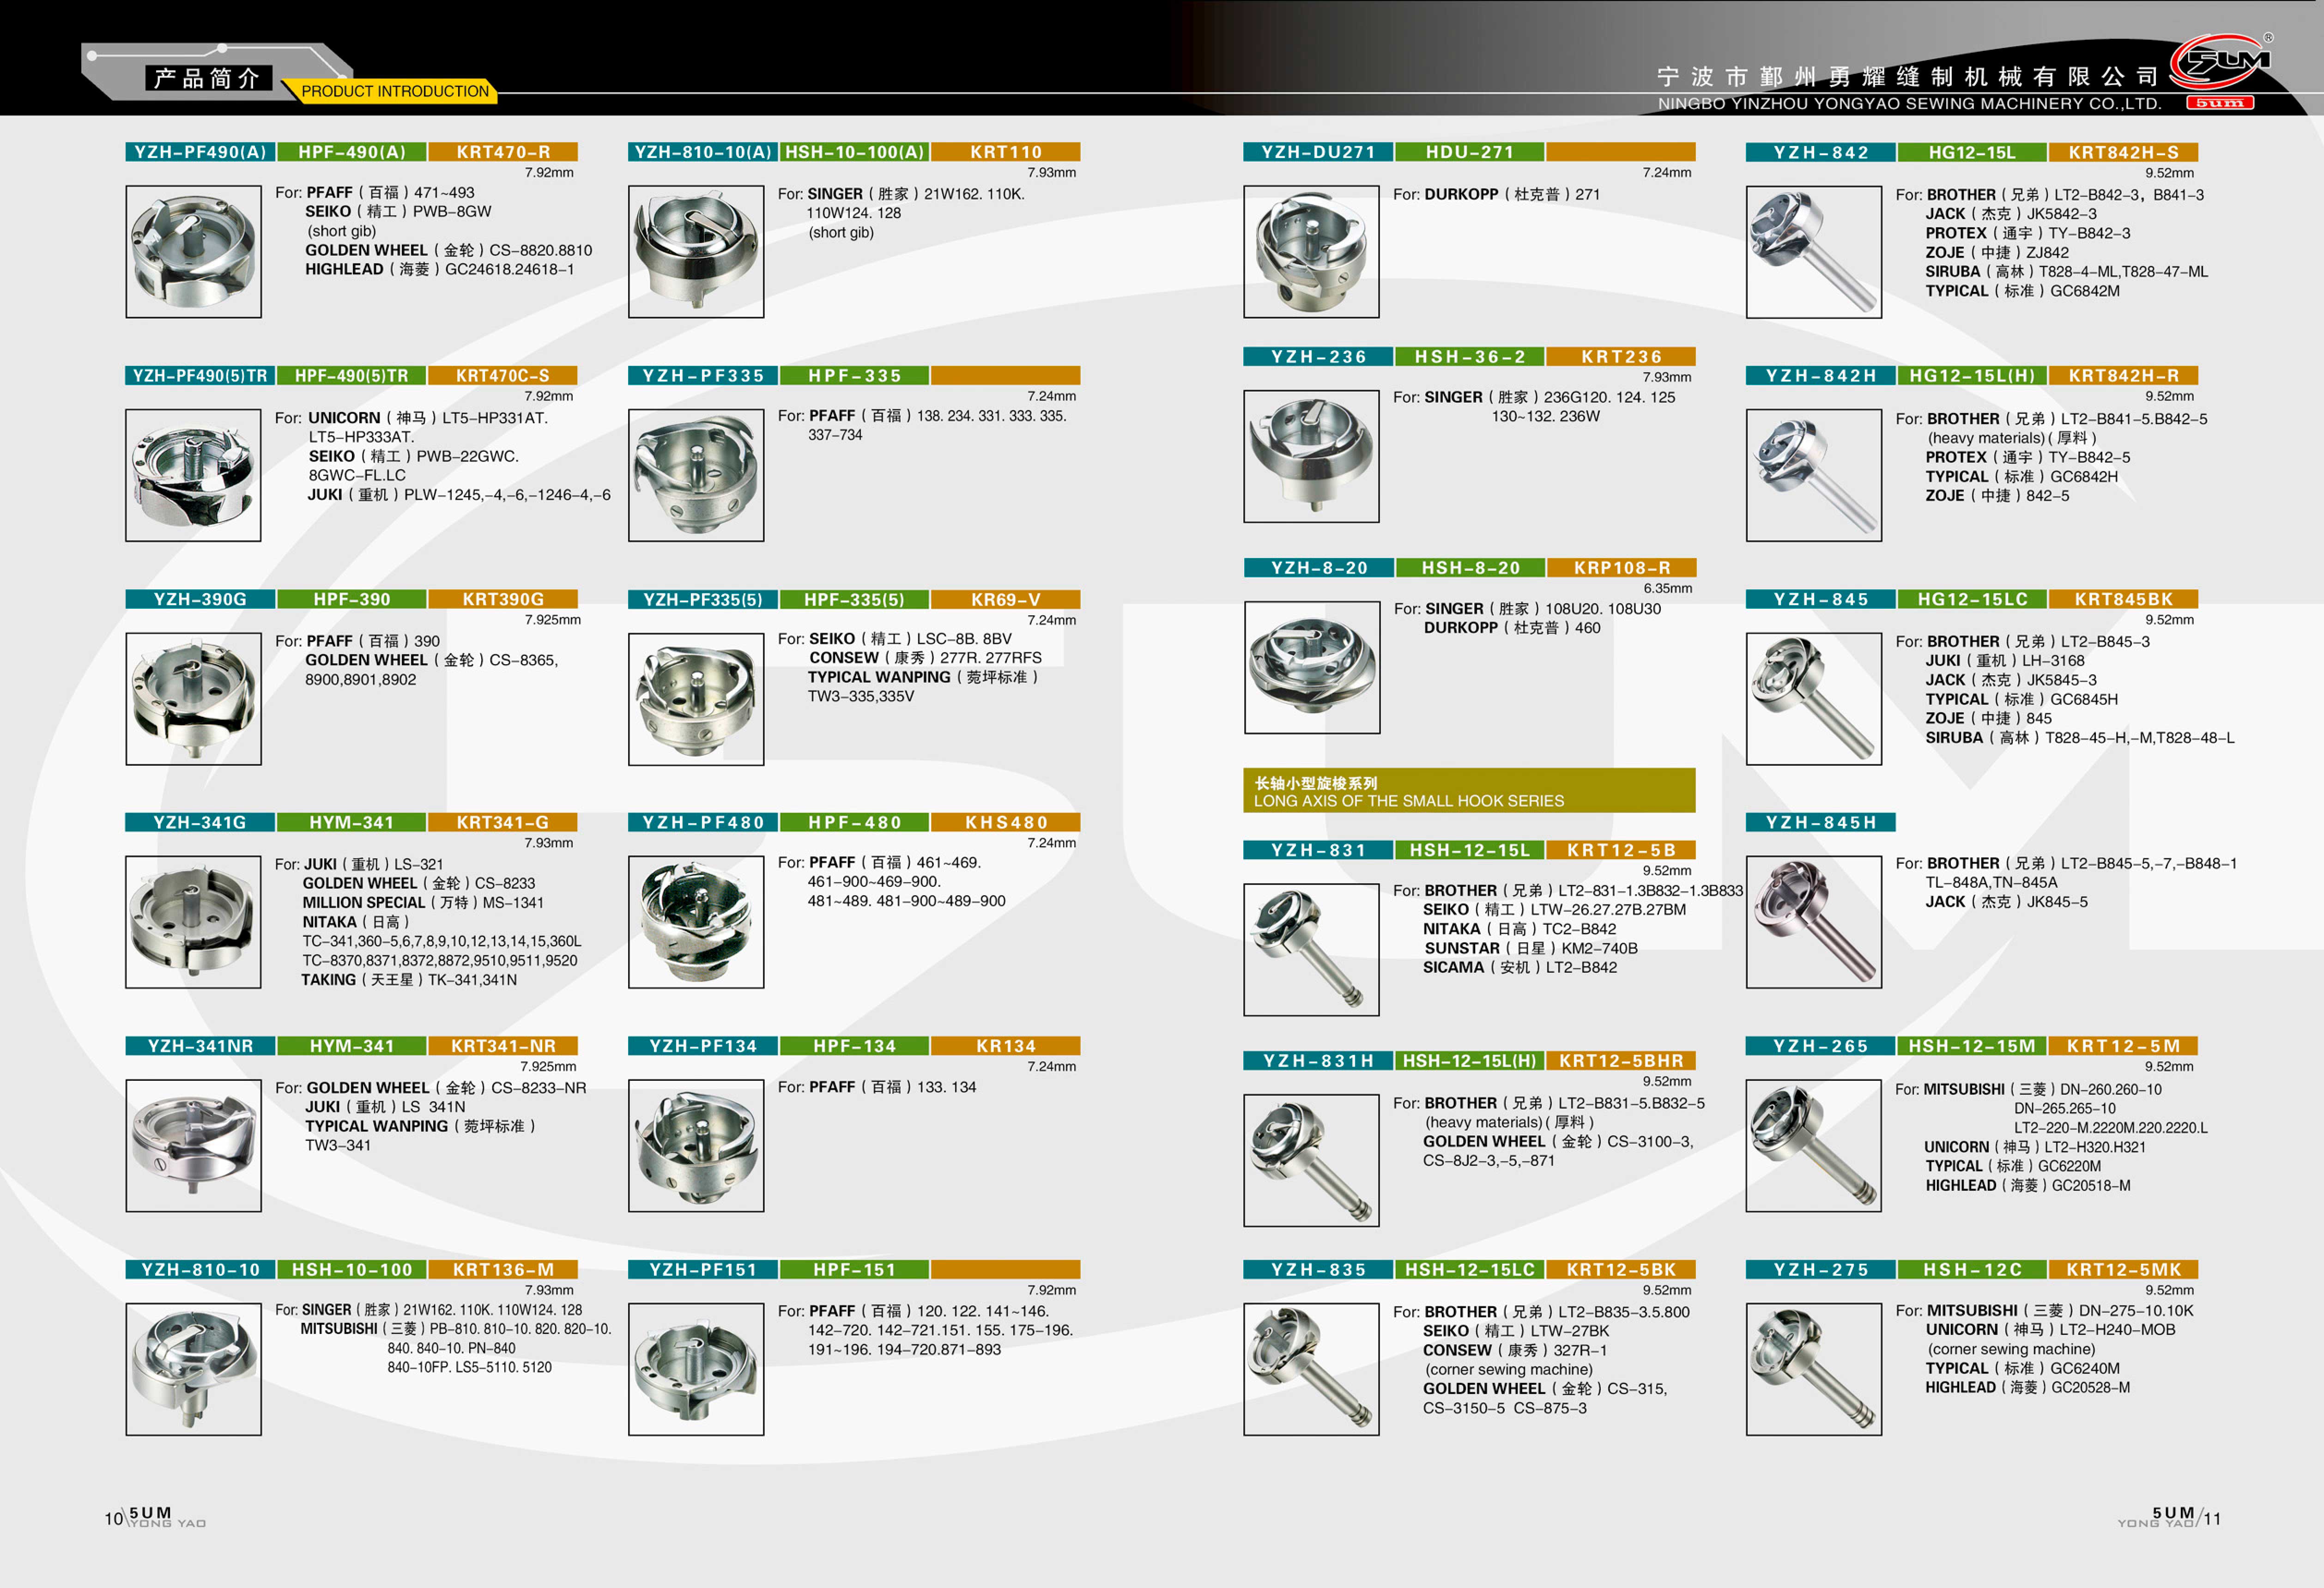Click the KRT842H-S orange code
Viewport: 2324px width, 1588px height.
click(2123, 152)
